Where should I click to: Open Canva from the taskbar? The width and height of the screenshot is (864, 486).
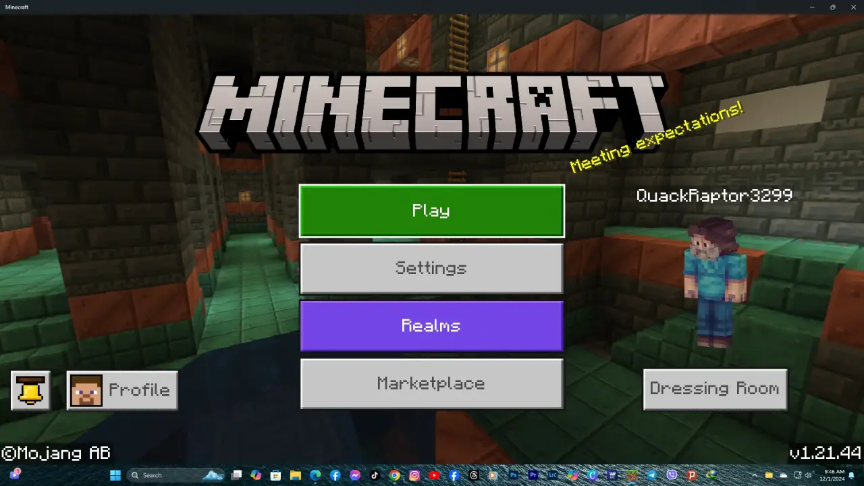point(592,475)
